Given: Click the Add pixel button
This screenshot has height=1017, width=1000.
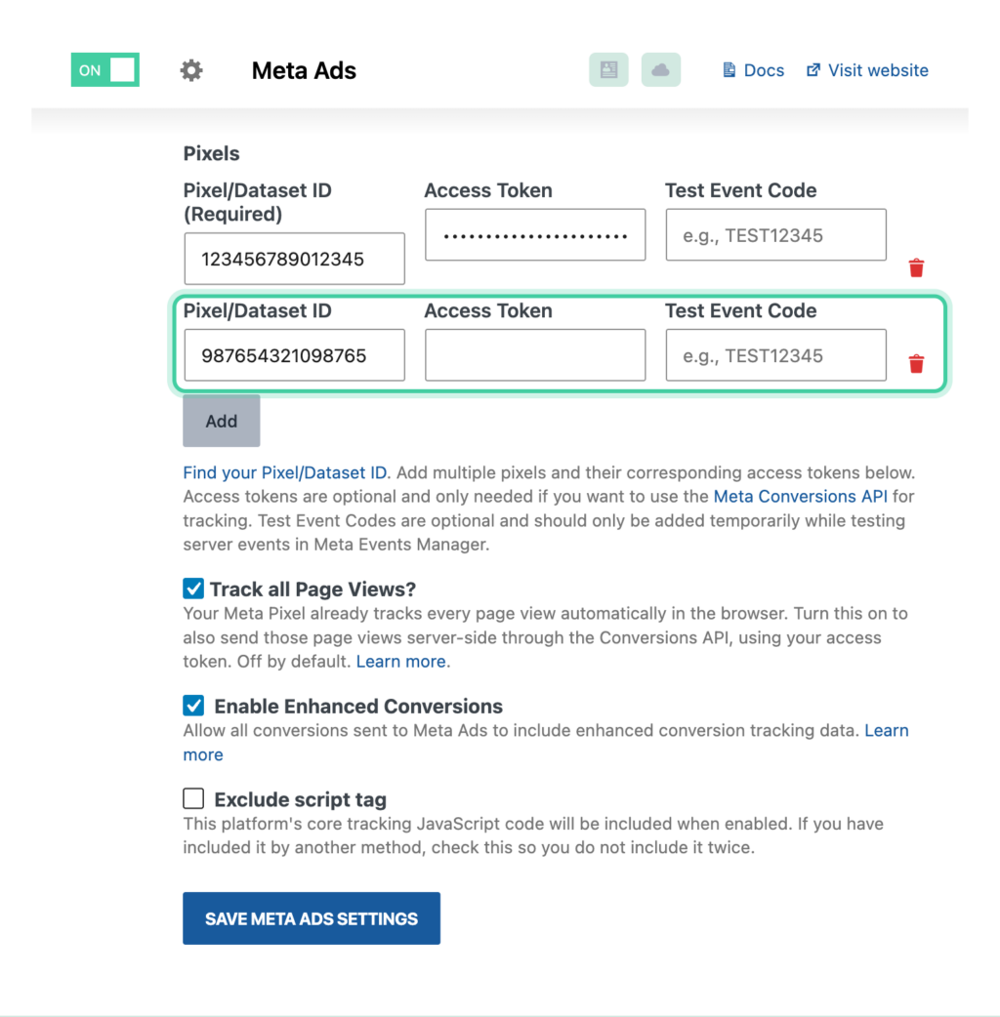Looking at the screenshot, I should point(222,421).
